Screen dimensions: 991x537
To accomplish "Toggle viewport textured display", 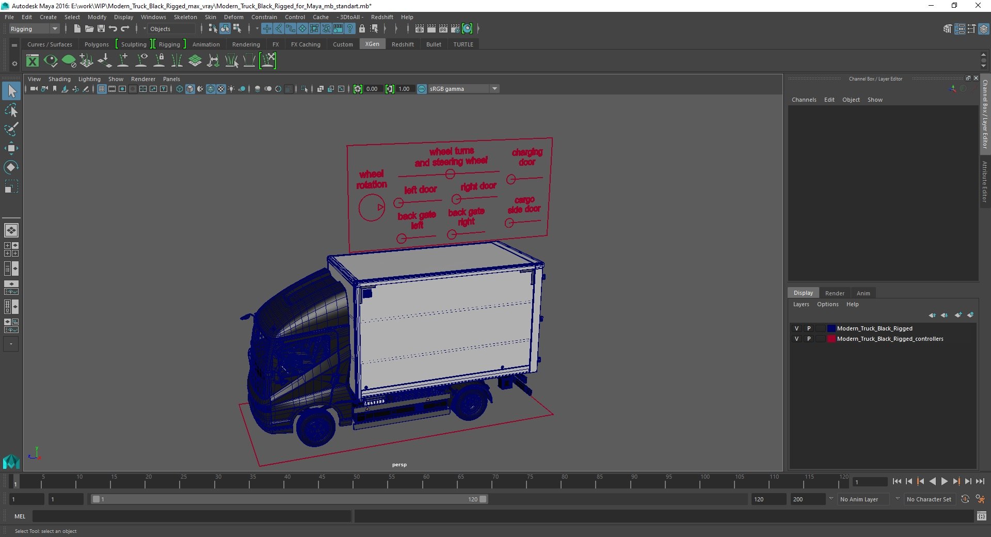I will 221,89.
